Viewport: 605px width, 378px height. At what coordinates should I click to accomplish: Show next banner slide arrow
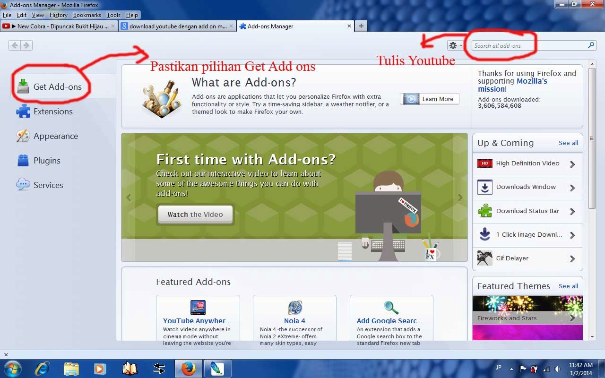pos(460,198)
